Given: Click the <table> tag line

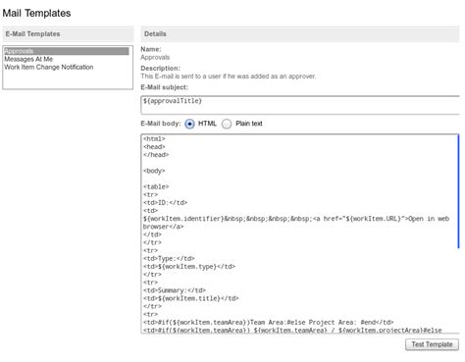Looking at the screenshot, I should 156,186.
